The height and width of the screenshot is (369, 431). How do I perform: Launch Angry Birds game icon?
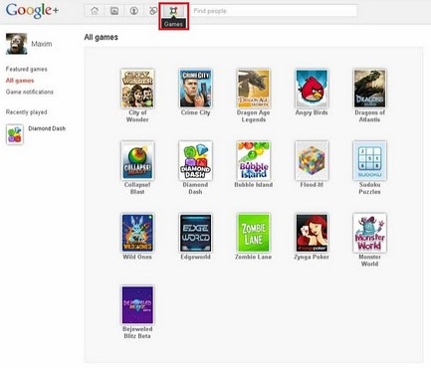(312, 89)
